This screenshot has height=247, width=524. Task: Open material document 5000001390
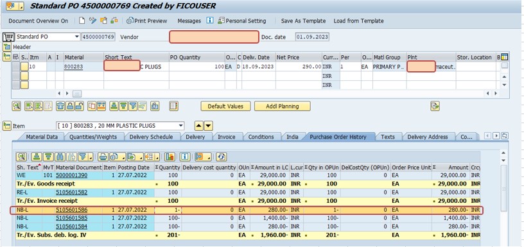tap(71, 175)
